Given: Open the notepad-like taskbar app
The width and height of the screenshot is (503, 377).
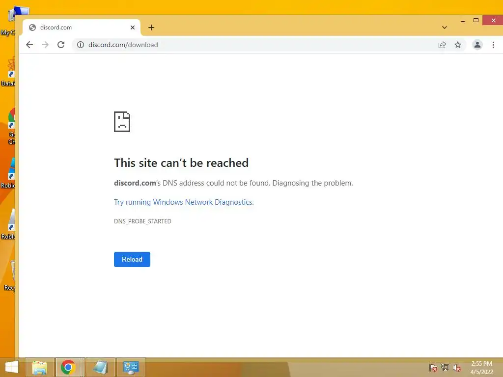Looking at the screenshot, I should tap(100, 367).
